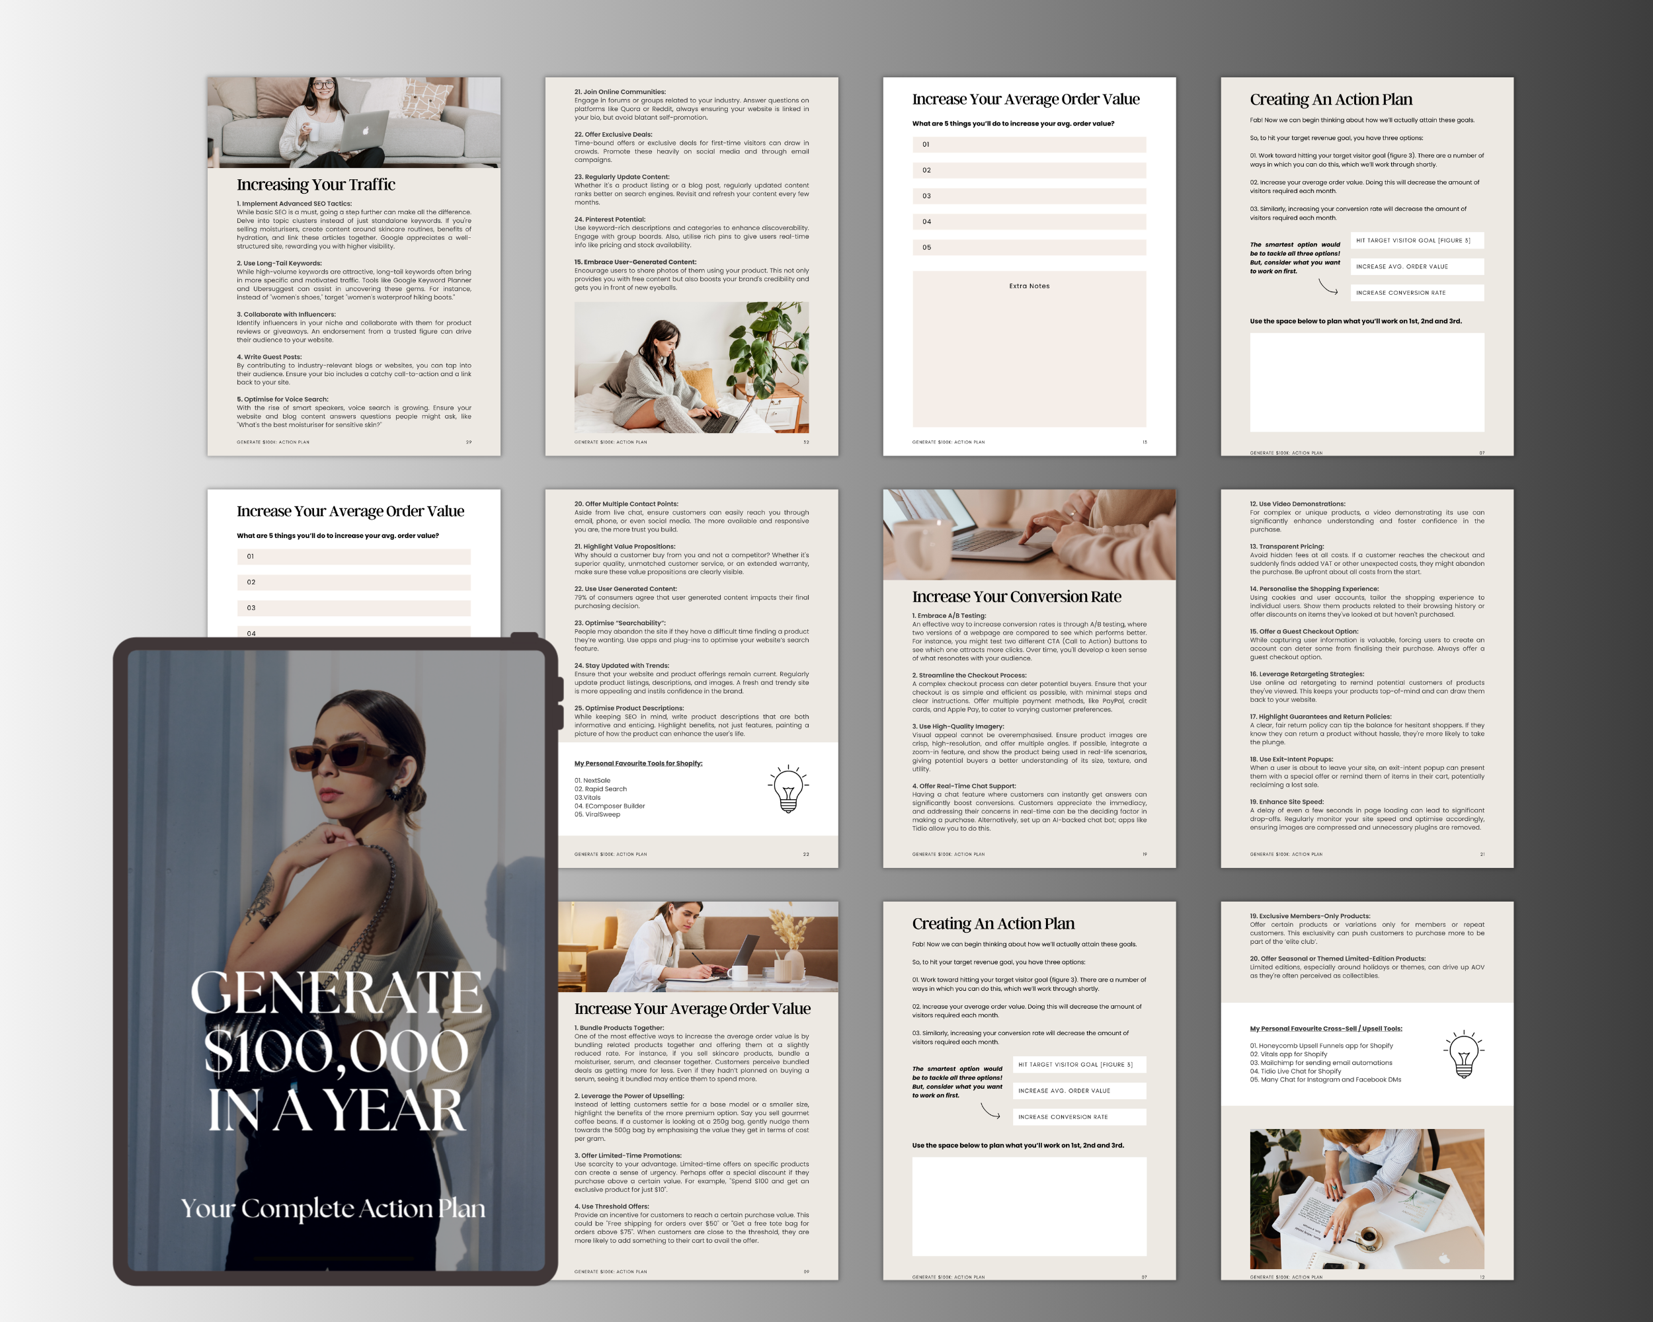Click '2. Streamline the Checkout Process:' item
This screenshot has width=1653, height=1322.
point(969,675)
